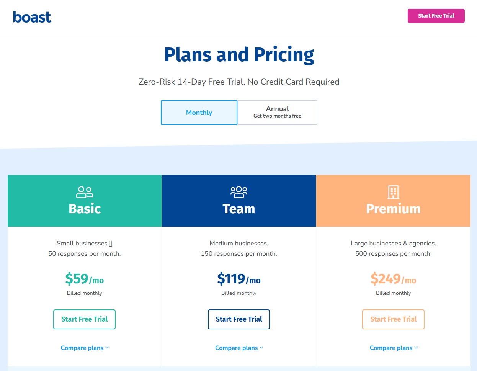
Task: Expand Compare plans under Team
Action: (x=239, y=348)
